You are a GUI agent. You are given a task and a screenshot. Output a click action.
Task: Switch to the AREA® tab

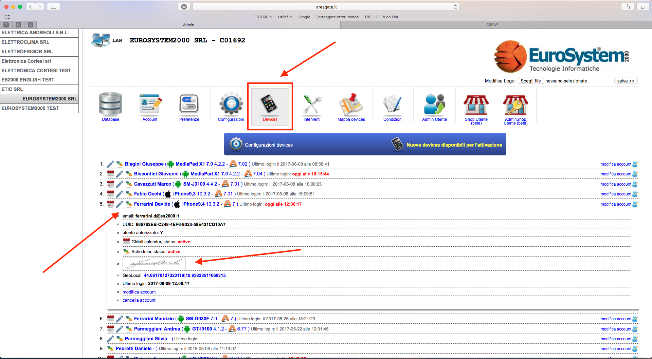(x=492, y=25)
